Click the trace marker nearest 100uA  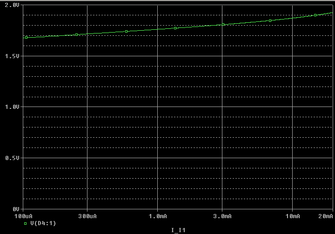[x=26, y=37]
